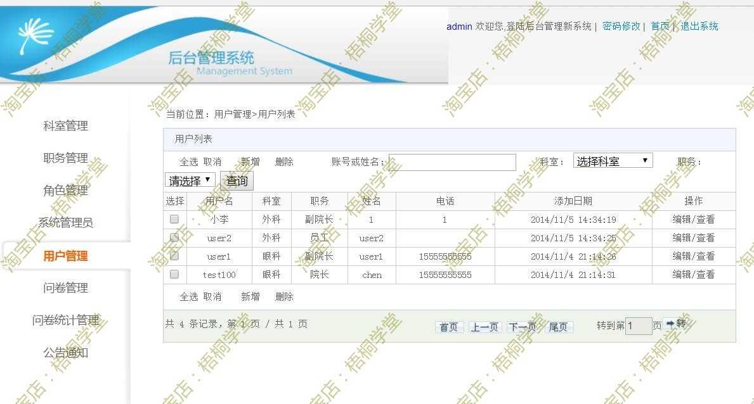This screenshot has width=754, height=404.
Task: Click the admin username in header
Action: pyautogui.click(x=459, y=27)
